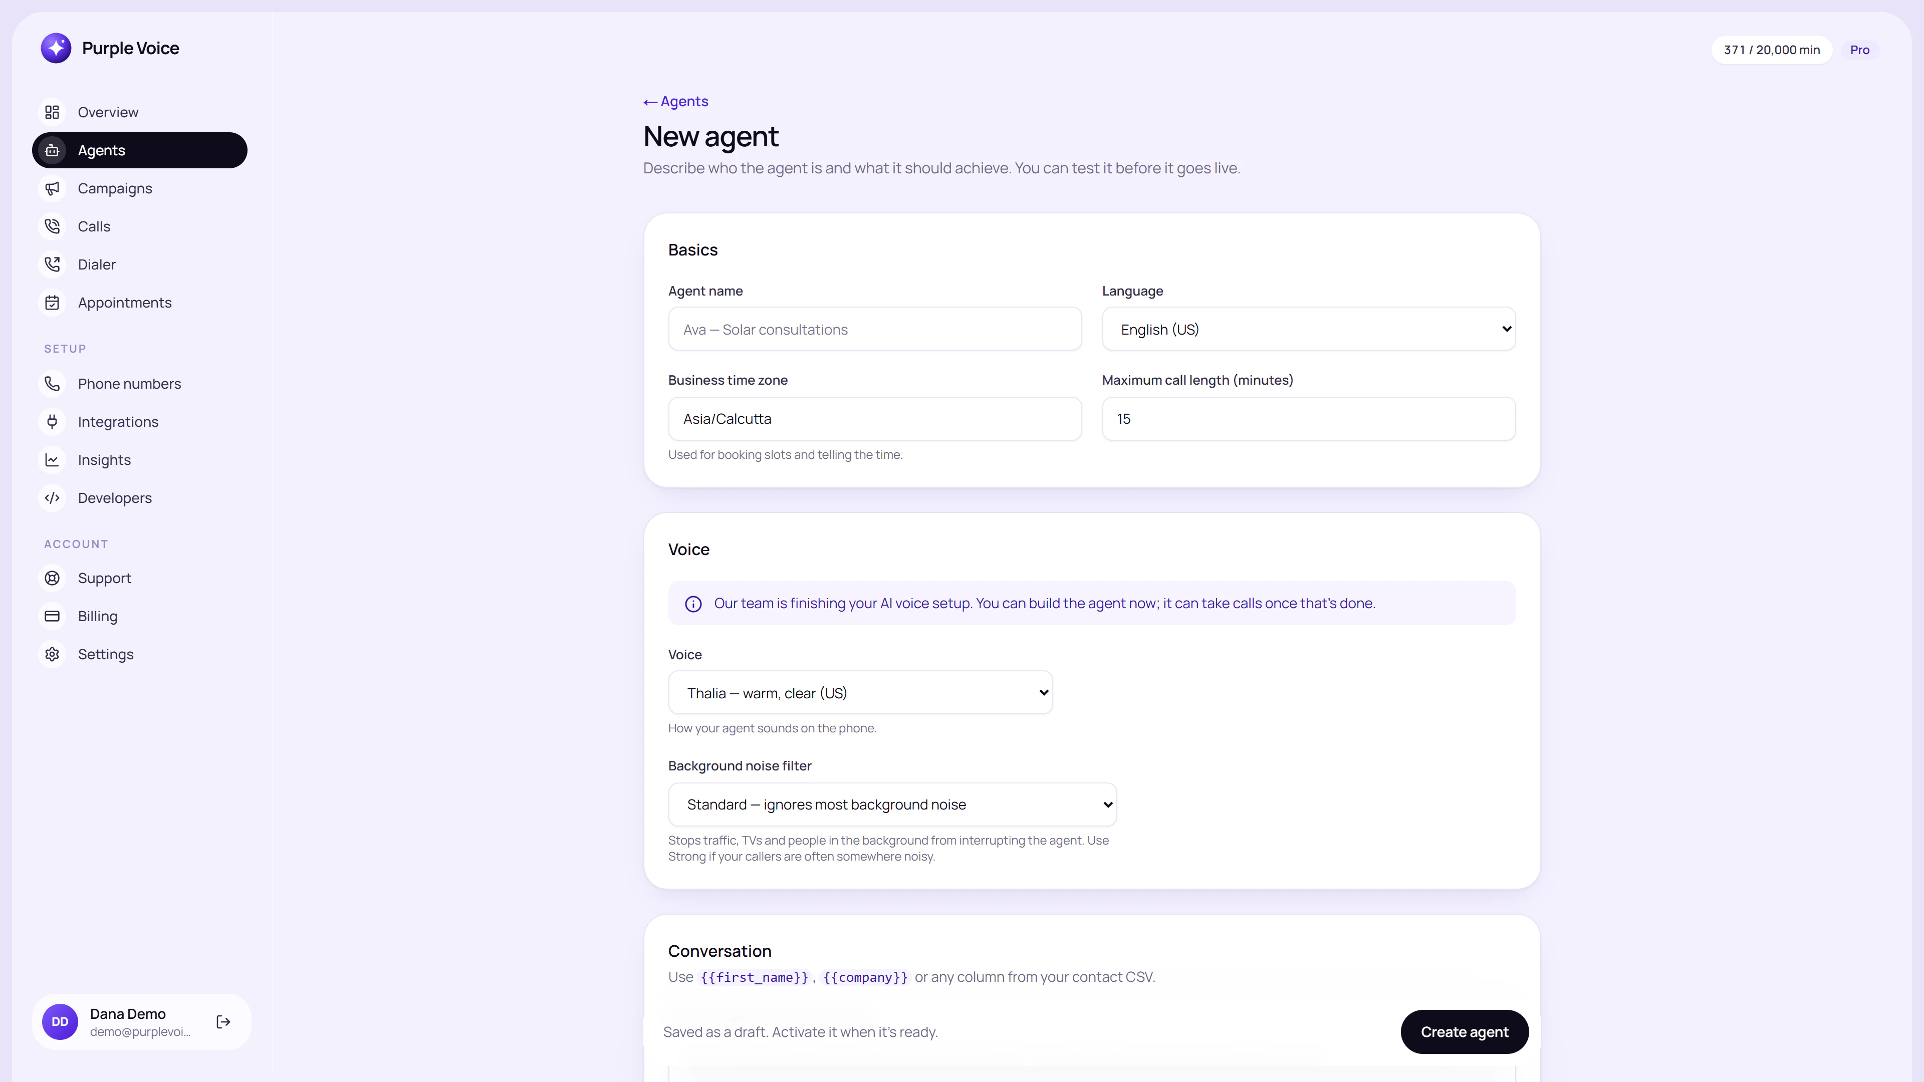Click the {{first_name}} variable tag

click(x=755, y=977)
